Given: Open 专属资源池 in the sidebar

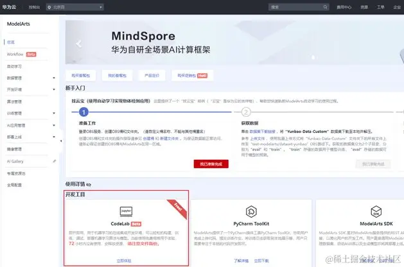Looking at the screenshot, I should pyautogui.click(x=16, y=173).
